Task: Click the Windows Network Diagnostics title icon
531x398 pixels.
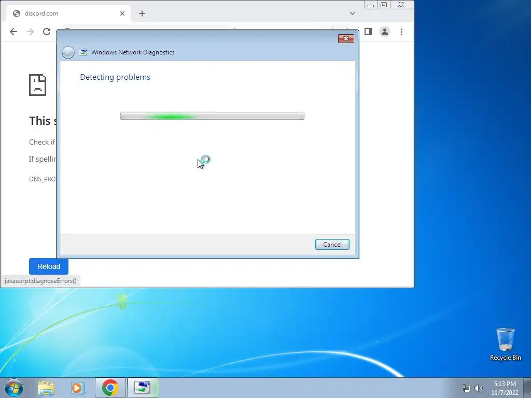Action: 83,52
